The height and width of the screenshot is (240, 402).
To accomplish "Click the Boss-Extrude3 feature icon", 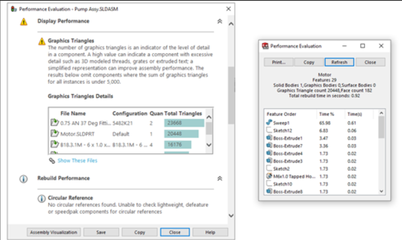I will pyautogui.click(x=269, y=161).
